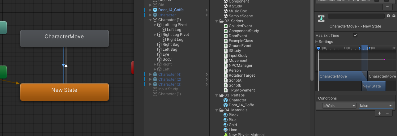
Task: Click the Black material sphere icon
Action: tap(226, 115)
